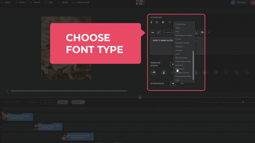Choose Permanent marker font
This screenshot has width=255, height=143.
184,35
